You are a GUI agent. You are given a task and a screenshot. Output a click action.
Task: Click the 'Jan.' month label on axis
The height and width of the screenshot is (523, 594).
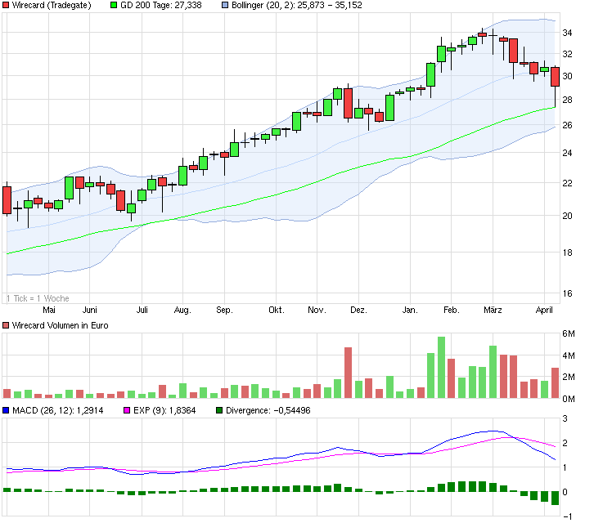[x=410, y=310]
